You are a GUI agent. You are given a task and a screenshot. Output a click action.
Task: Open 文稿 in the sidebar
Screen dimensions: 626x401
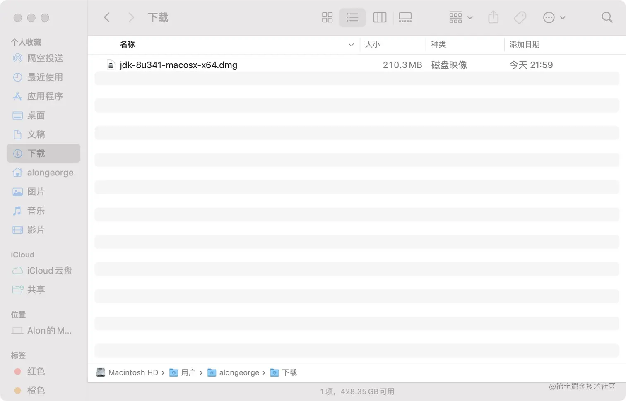tap(43, 134)
